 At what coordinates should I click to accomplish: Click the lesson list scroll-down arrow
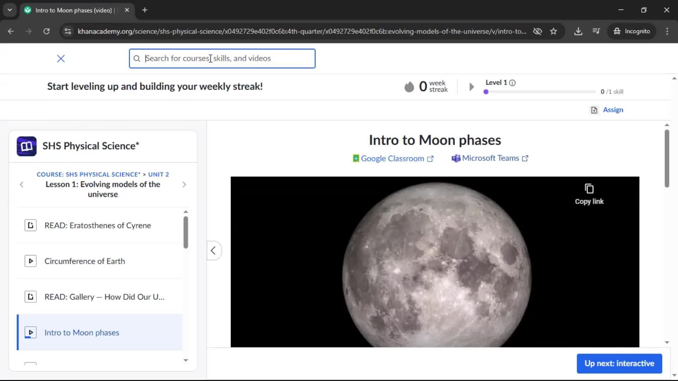tap(186, 360)
